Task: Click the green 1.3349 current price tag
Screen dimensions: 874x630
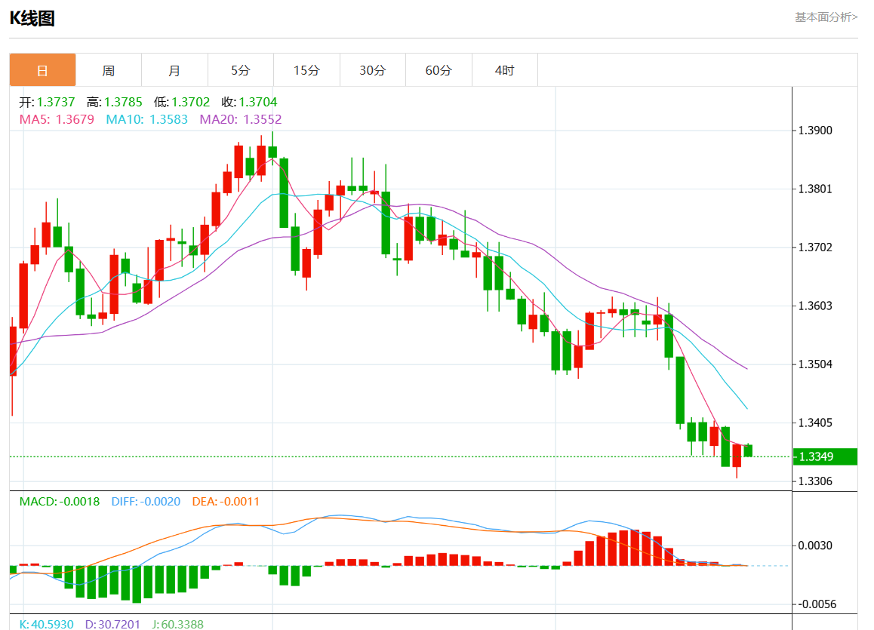Action: (x=825, y=456)
